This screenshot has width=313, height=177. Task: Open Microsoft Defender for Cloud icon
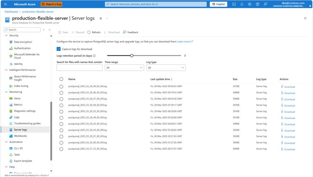[x=11, y=56]
